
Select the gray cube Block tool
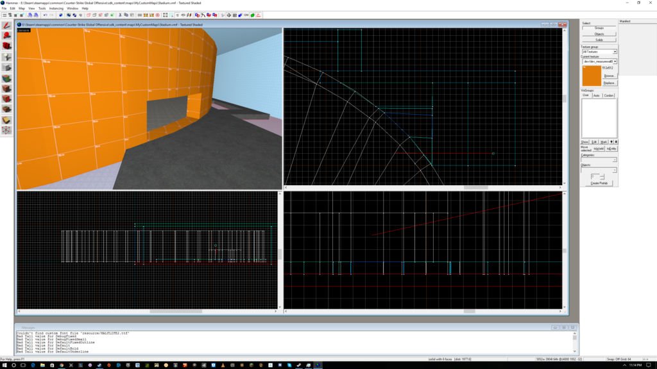point(6,68)
